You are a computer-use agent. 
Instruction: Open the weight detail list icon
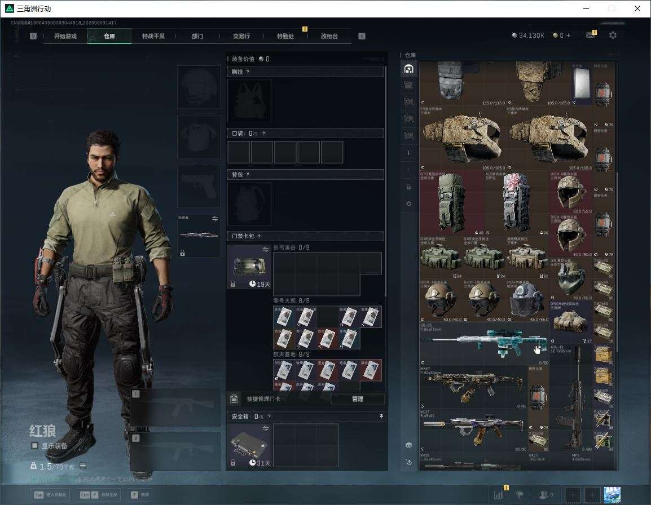click(83, 466)
